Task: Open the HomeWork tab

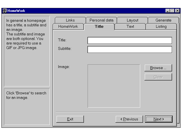Action: click(68, 27)
